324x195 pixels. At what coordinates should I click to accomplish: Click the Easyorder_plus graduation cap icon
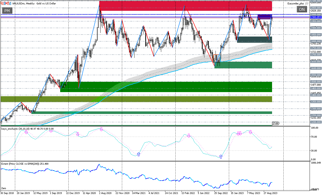click(307, 4)
